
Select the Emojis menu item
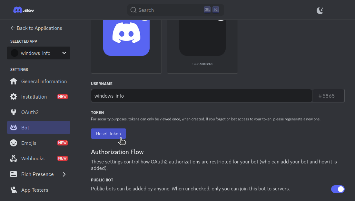(39, 143)
